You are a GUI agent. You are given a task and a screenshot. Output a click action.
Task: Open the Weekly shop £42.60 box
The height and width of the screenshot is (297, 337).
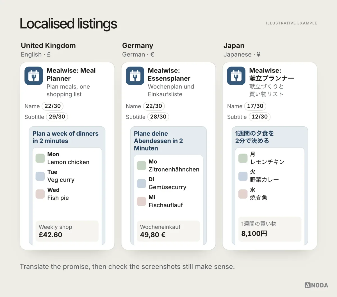point(67,231)
